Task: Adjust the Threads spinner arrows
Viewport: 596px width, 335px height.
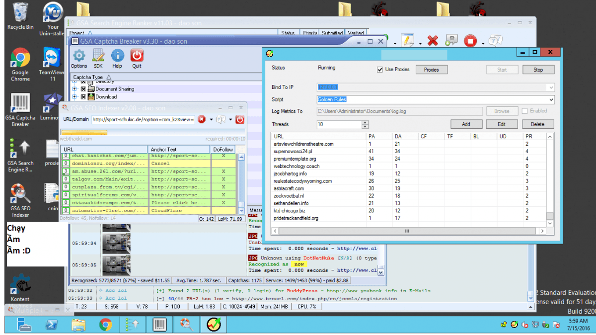Action: pyautogui.click(x=365, y=124)
